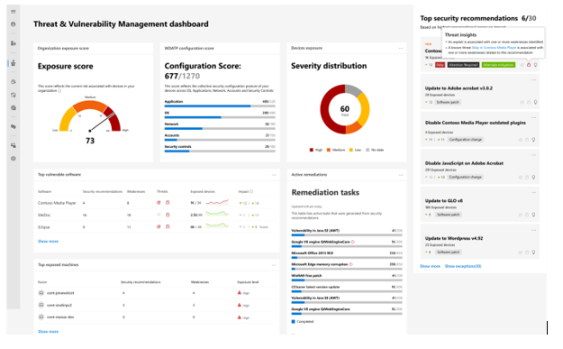This screenshot has width=563, height=349.
Task: Click the first threat icon in Contoso Media Player row
Action: click(159, 203)
